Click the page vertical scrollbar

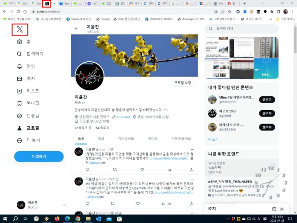(x=295, y=40)
